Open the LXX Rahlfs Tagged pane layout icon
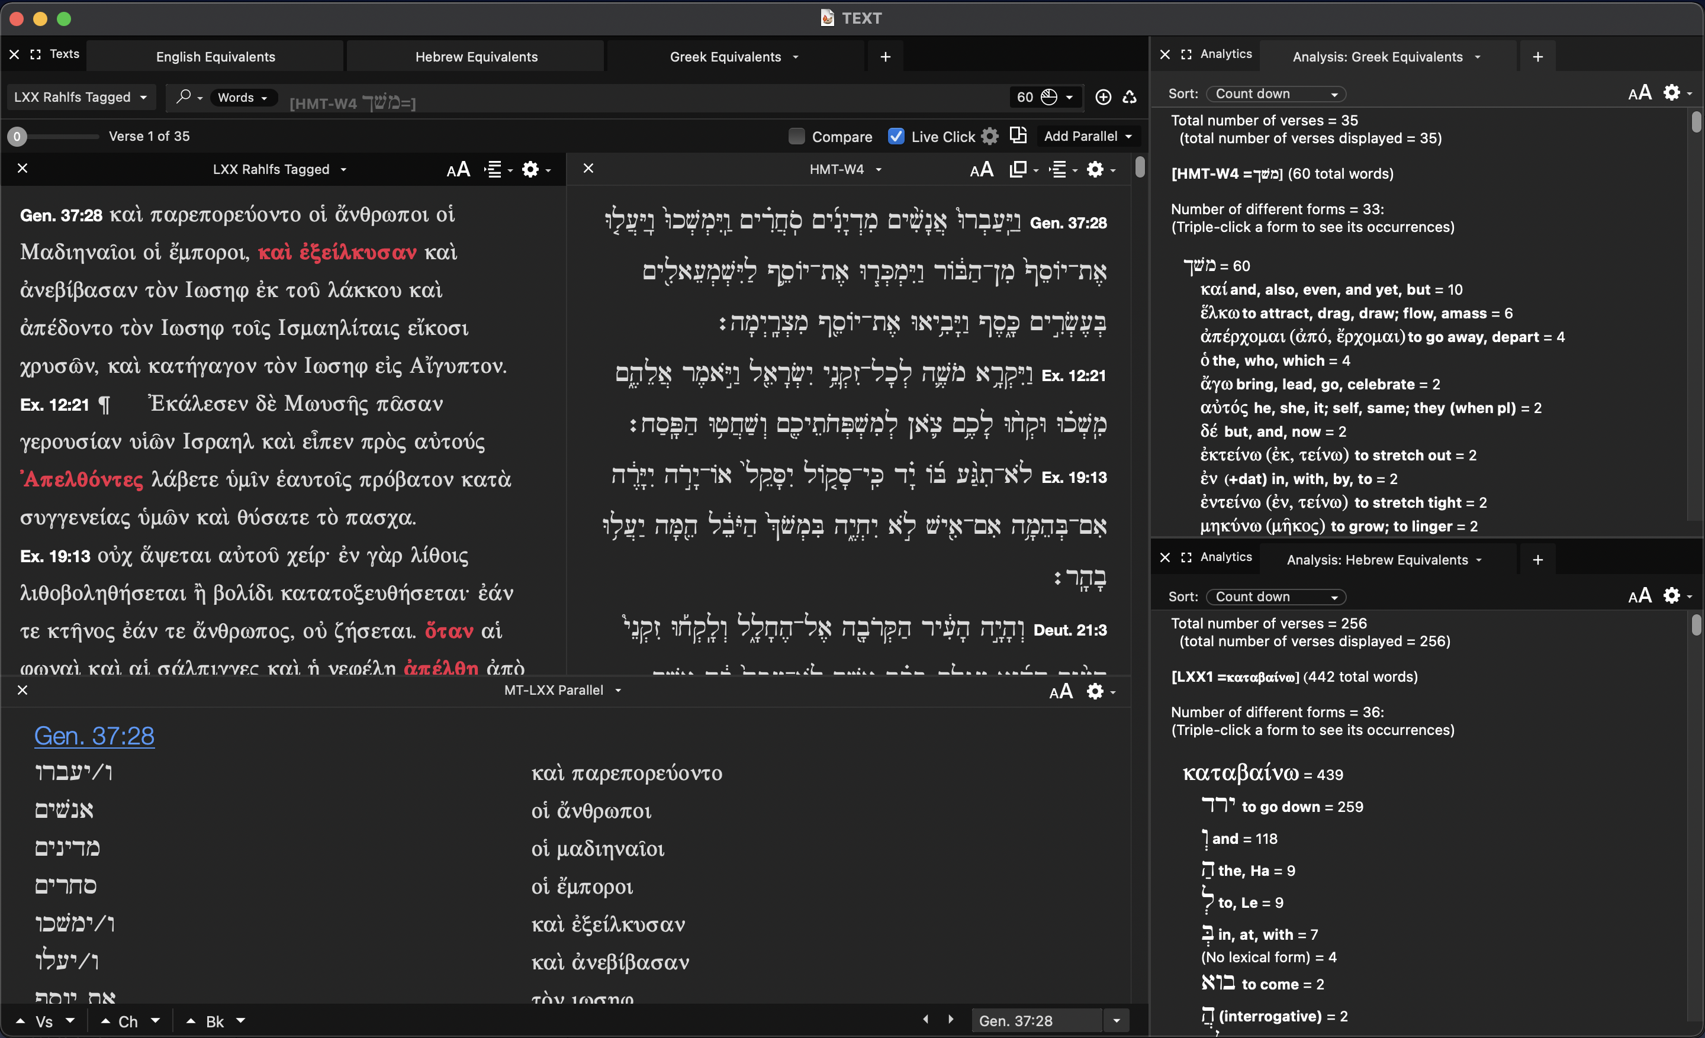 (x=493, y=169)
